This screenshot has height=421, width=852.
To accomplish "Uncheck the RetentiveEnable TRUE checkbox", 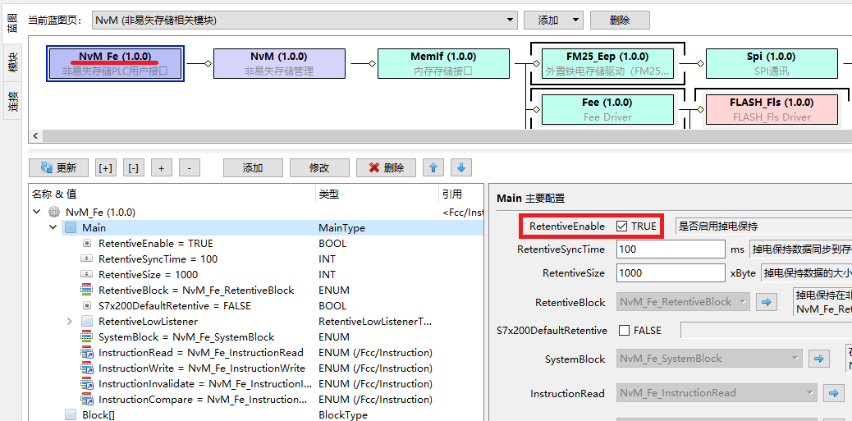I will pos(622,227).
